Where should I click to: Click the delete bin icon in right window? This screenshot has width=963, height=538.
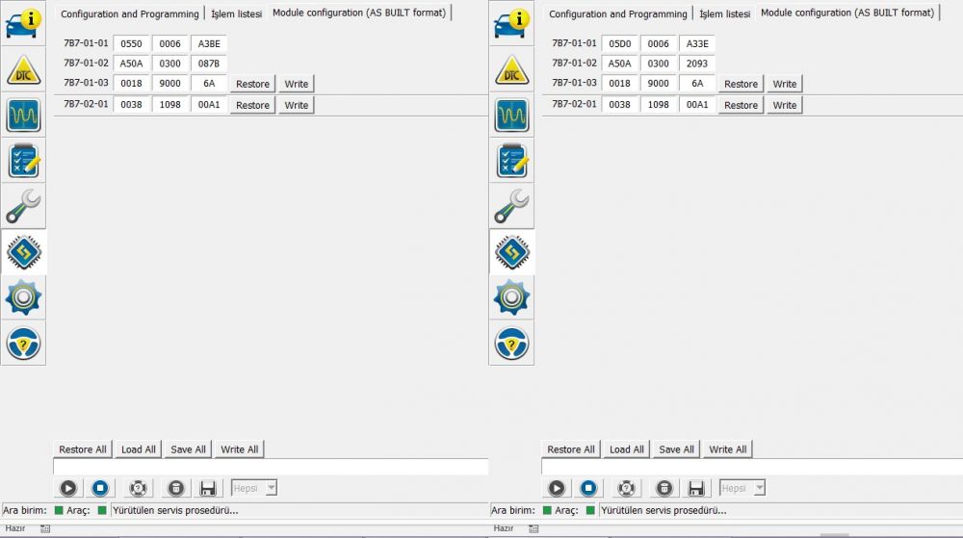[x=664, y=488]
